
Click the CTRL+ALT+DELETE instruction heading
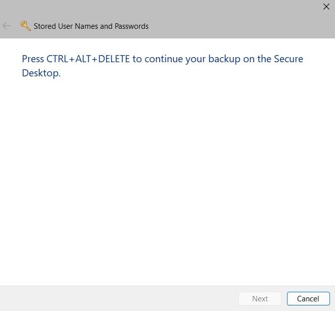pos(162,66)
